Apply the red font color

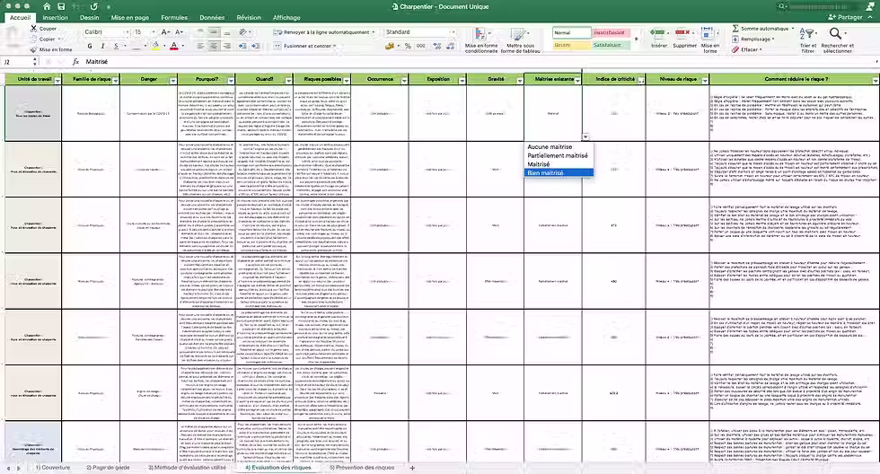tap(174, 46)
